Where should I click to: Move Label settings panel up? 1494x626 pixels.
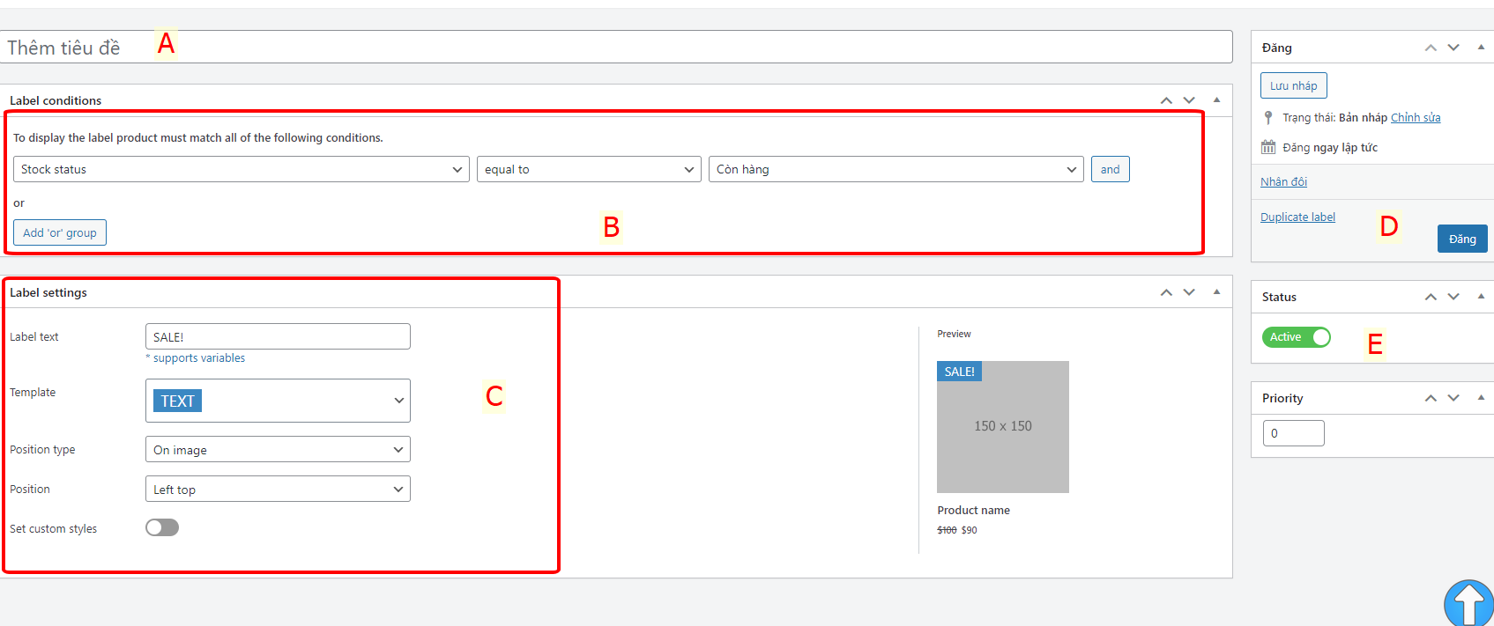pos(1166,292)
